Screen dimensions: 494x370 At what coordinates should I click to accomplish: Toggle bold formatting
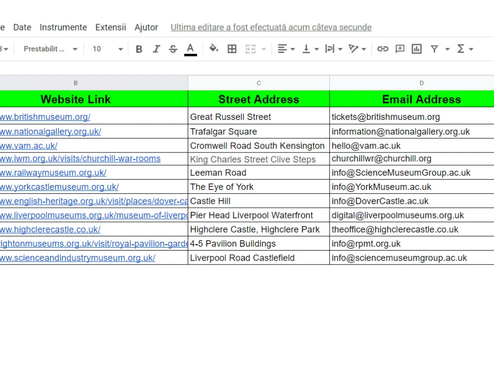(x=139, y=49)
